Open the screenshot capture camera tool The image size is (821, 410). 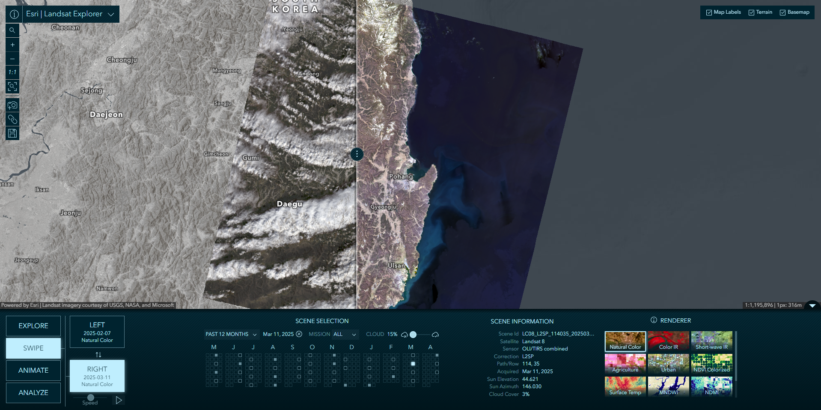pyautogui.click(x=12, y=105)
